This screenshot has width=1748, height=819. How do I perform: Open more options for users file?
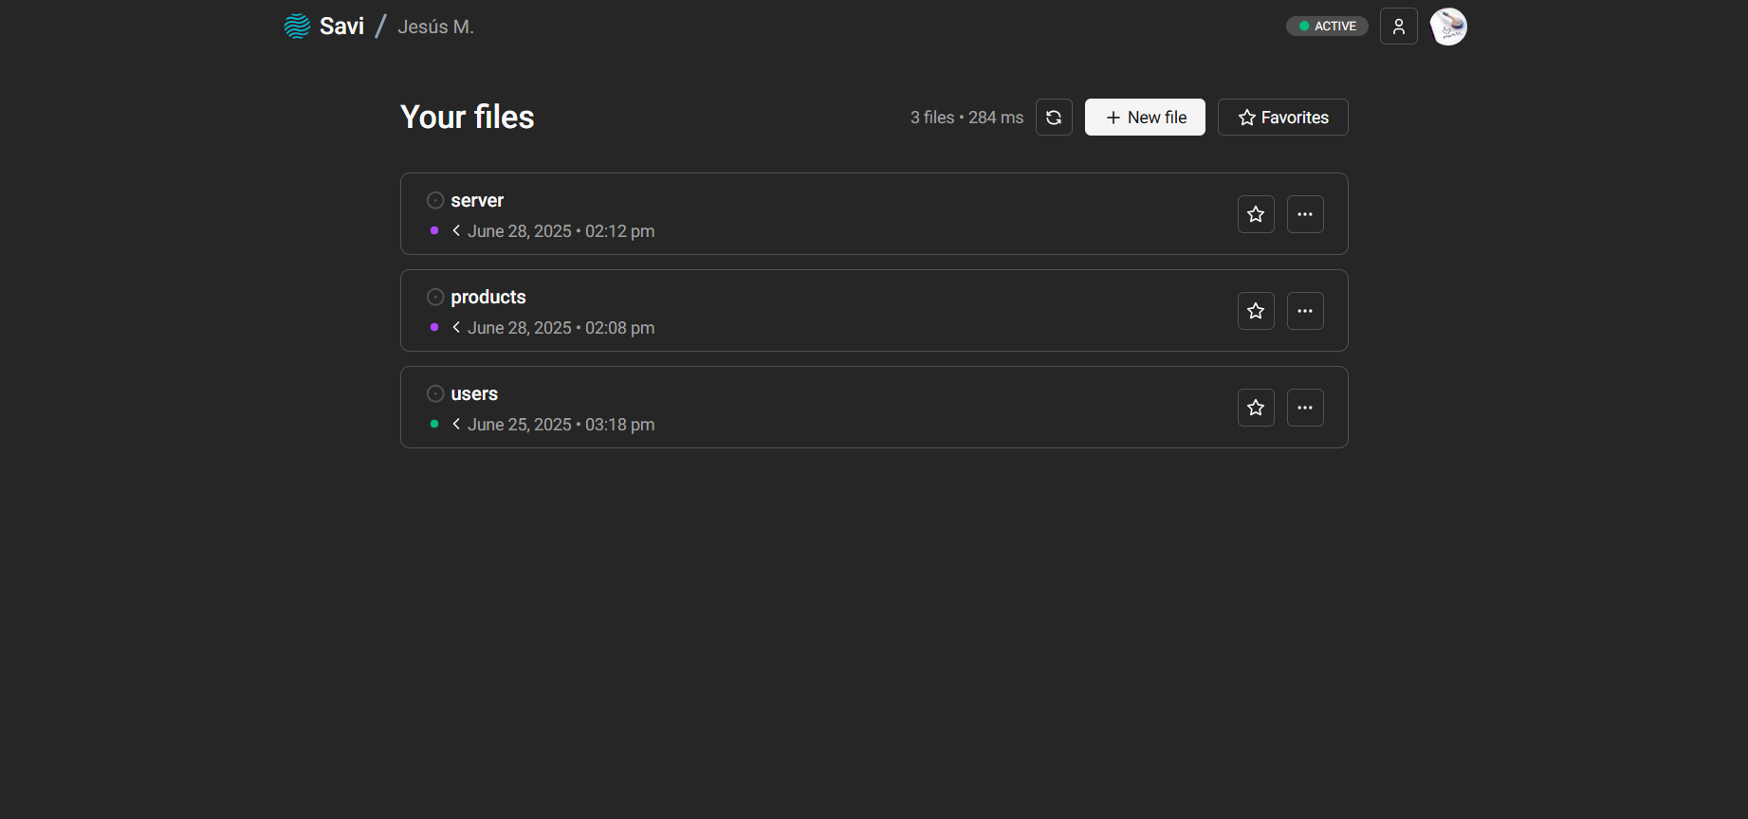(1305, 408)
